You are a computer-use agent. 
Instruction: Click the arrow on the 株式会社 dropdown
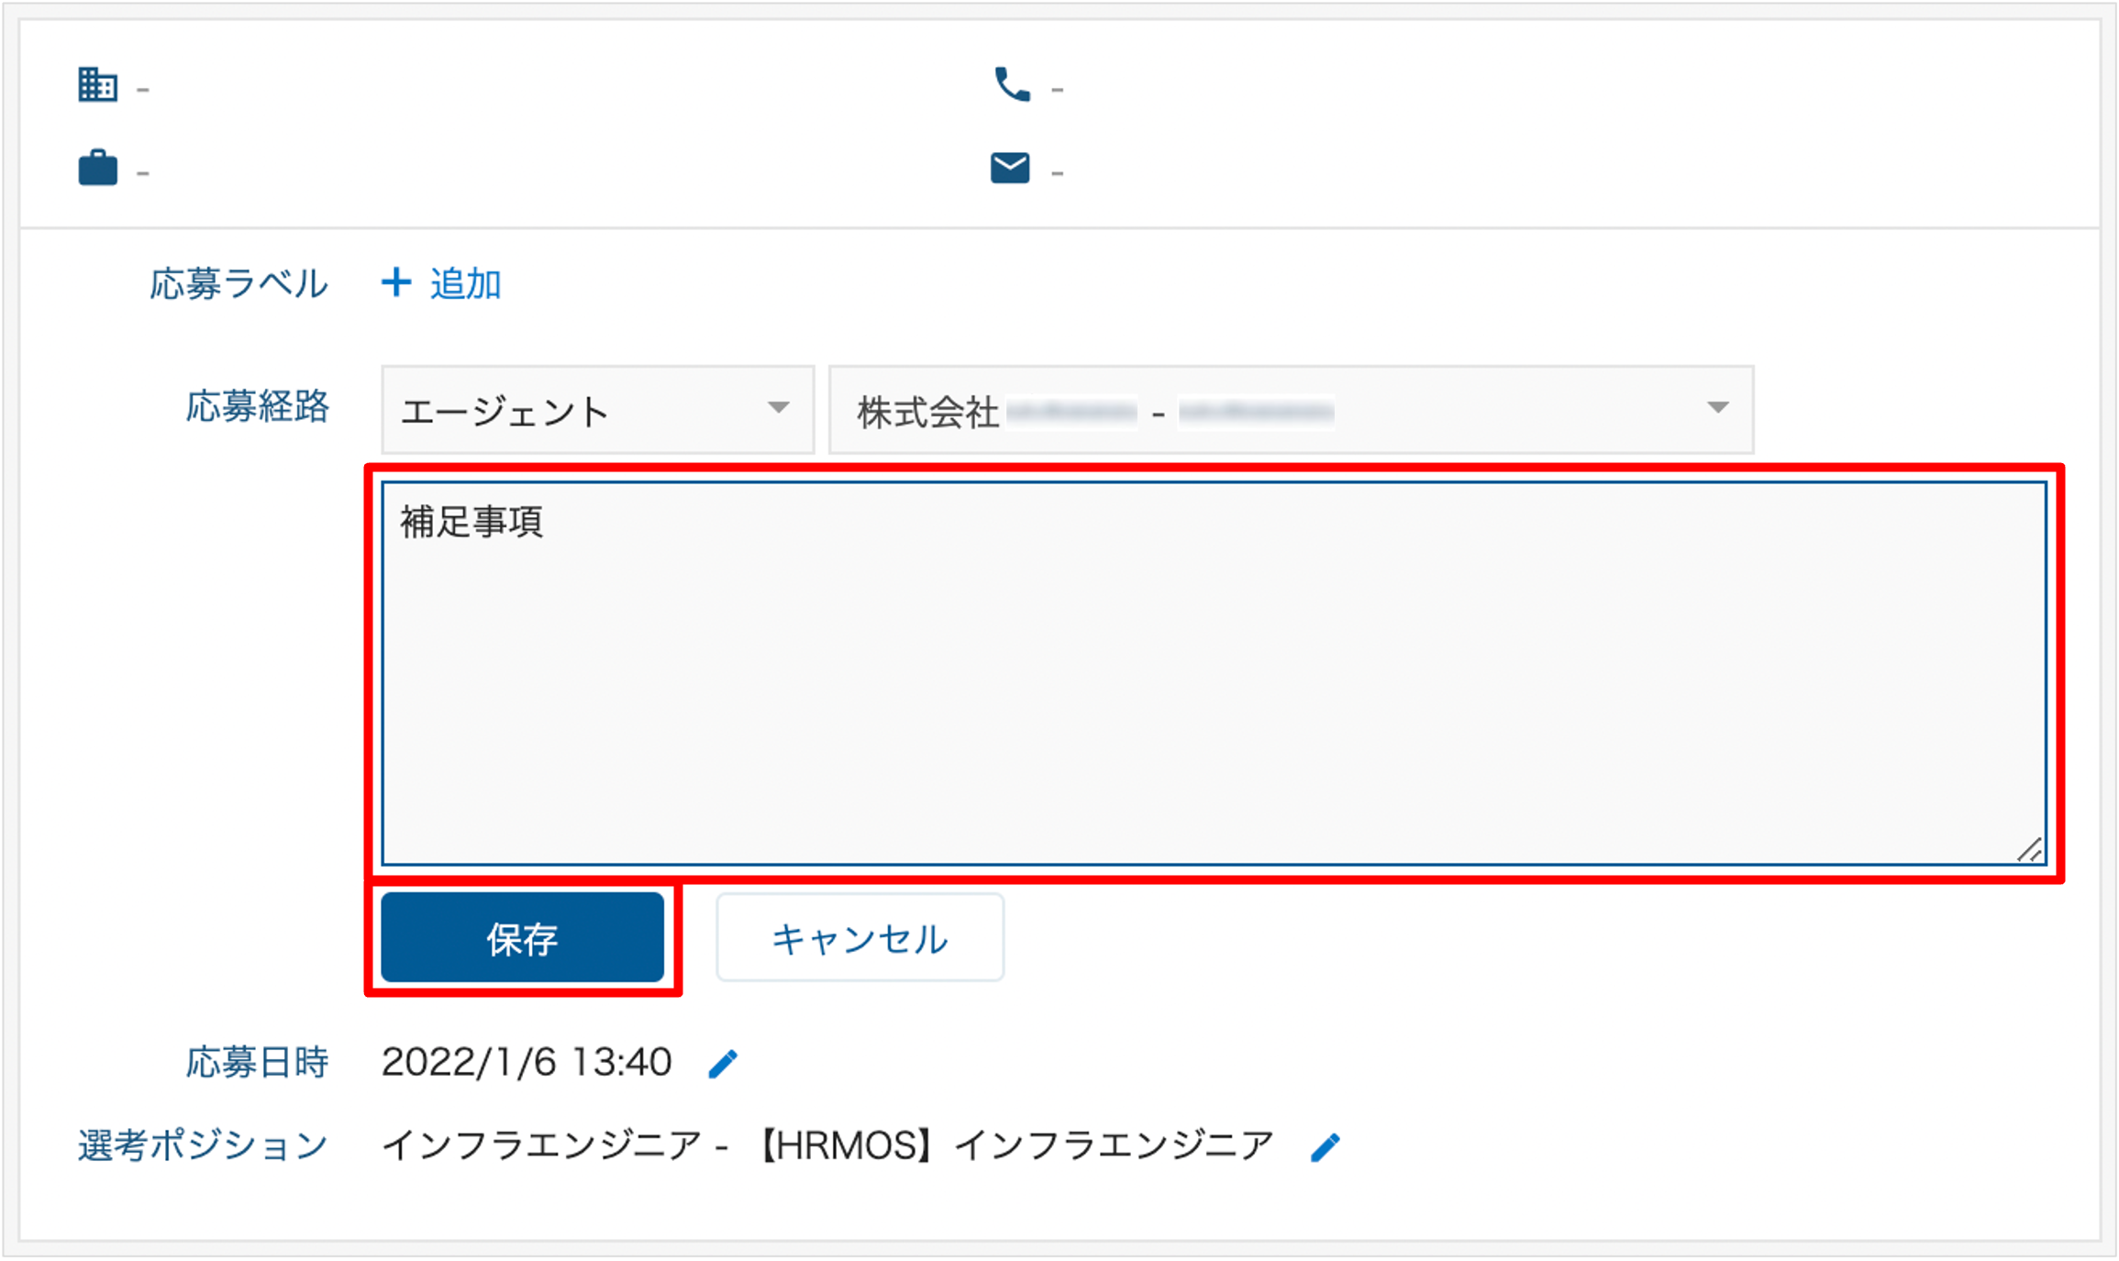coord(1717,407)
